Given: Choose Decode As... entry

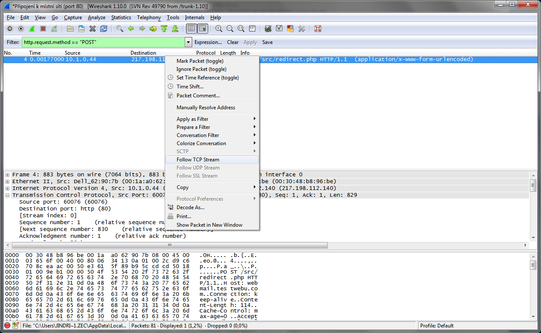Looking at the screenshot, I should click(x=212, y=207).
